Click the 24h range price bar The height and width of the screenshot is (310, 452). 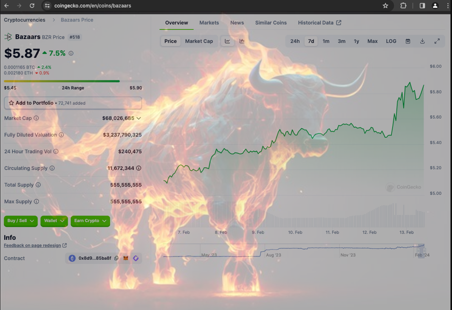click(73, 81)
